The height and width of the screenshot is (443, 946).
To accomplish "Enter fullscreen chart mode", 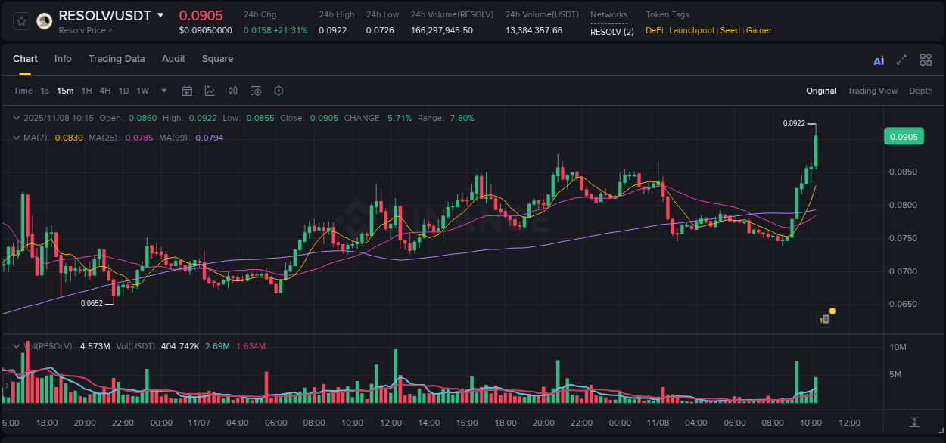I will pyautogui.click(x=901, y=60).
